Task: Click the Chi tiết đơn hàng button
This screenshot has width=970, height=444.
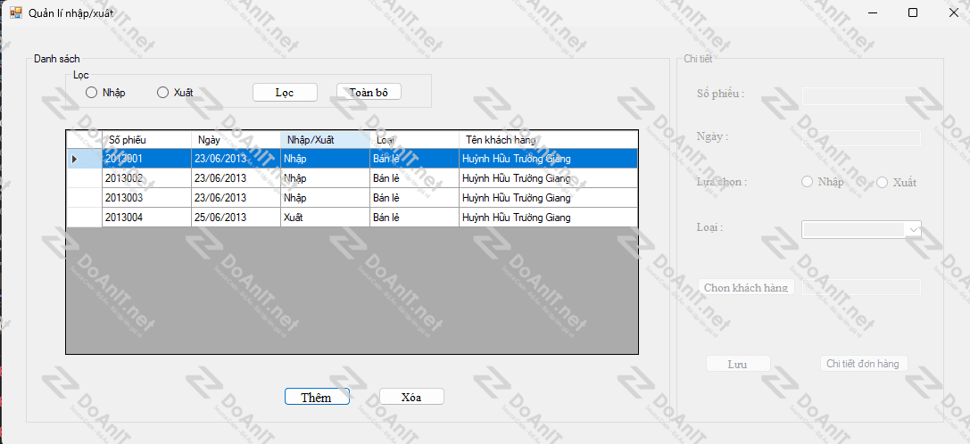Action: 864,364
